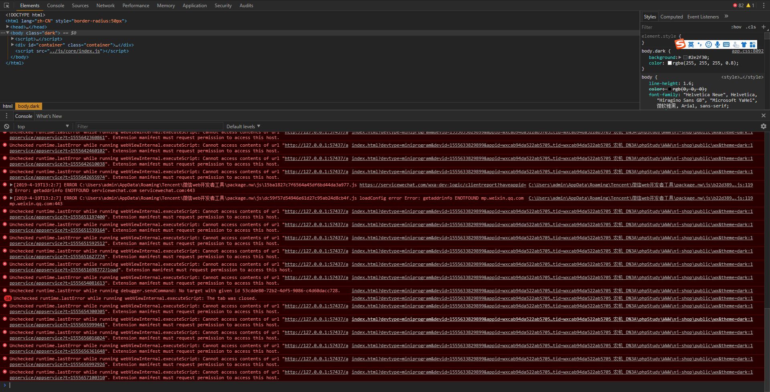
Task: Open Sogou toolbox grid icon
Action: [x=752, y=44]
